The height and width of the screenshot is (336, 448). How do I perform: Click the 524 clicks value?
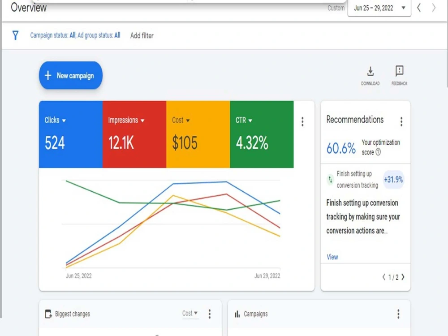(x=55, y=143)
